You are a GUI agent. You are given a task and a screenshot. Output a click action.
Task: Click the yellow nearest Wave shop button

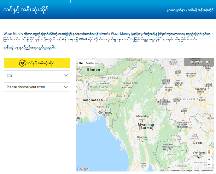pyautogui.click(x=37, y=63)
